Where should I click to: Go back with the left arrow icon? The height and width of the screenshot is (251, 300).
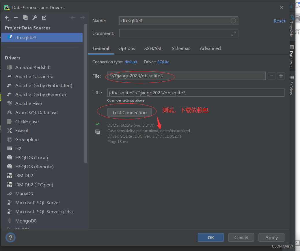click(x=73, y=18)
